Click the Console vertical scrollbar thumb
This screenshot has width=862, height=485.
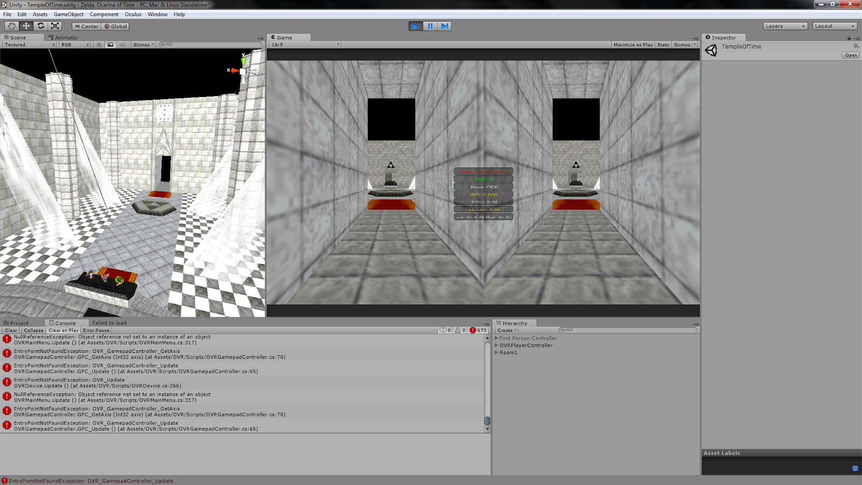pyautogui.click(x=487, y=421)
